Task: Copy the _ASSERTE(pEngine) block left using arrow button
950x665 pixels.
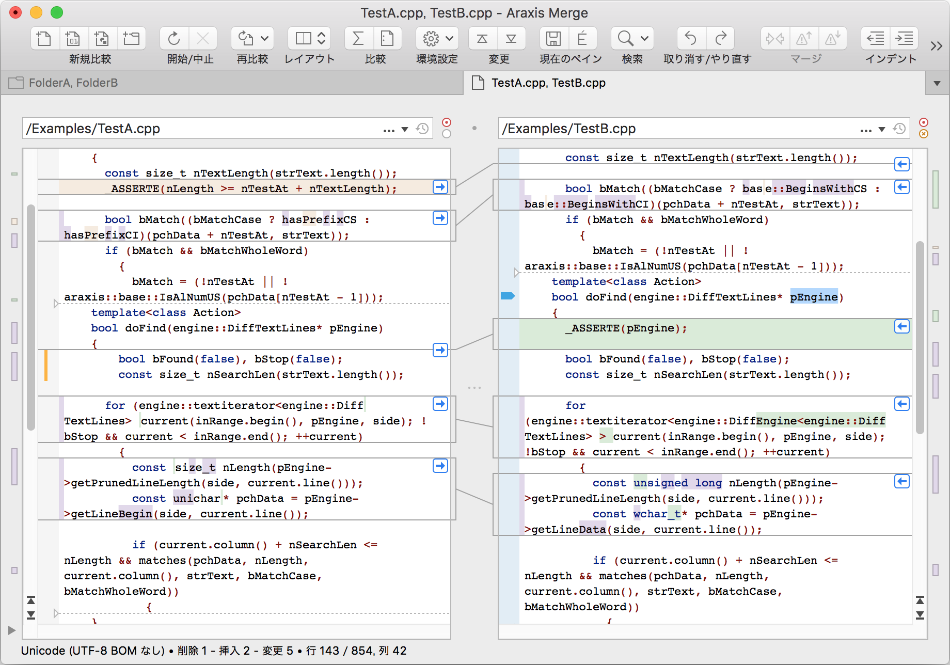Action: coord(901,326)
